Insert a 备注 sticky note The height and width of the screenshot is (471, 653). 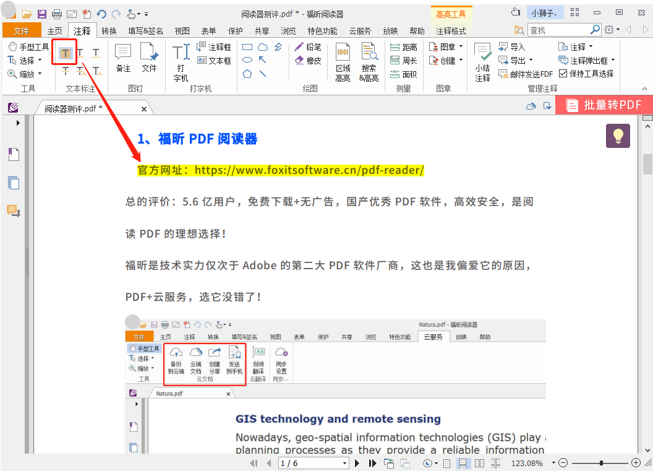[x=122, y=54]
